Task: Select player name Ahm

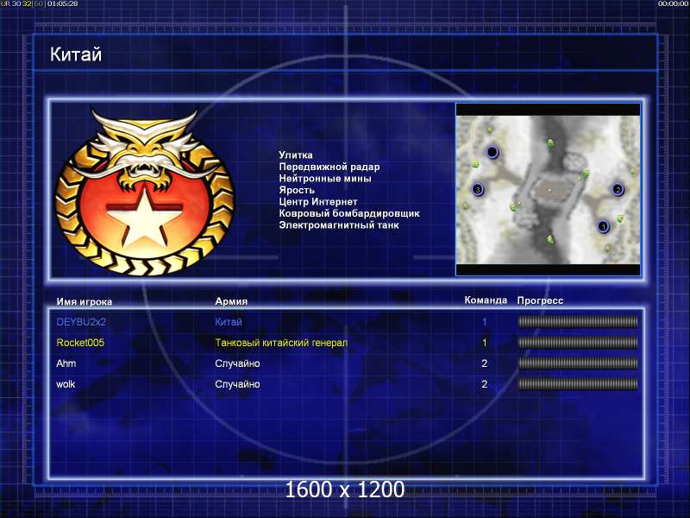Action: [x=66, y=363]
